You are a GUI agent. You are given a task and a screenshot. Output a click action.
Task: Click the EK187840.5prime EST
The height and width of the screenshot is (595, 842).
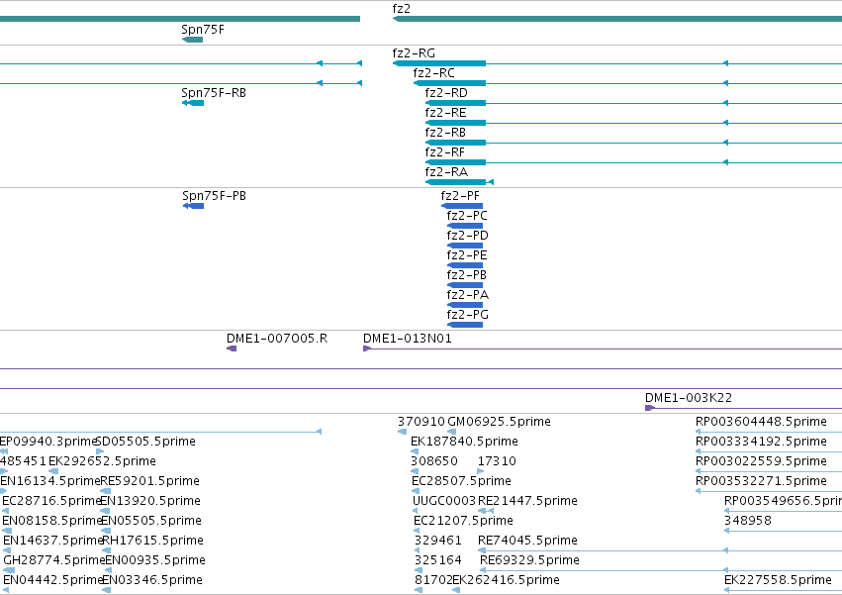415,451
